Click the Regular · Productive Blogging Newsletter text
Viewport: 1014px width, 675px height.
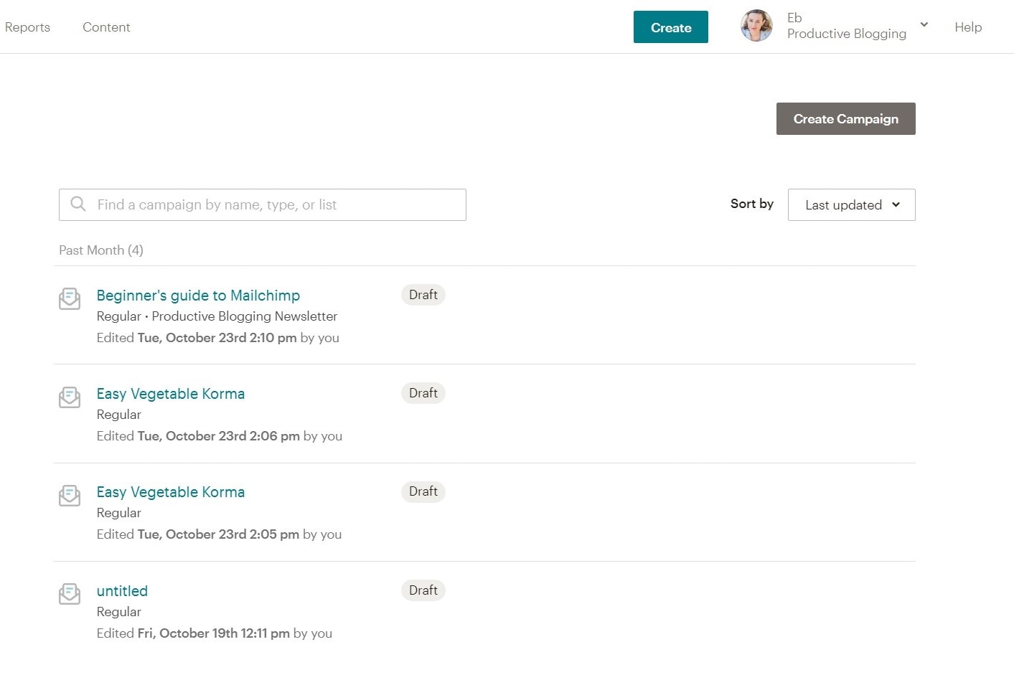point(217,316)
